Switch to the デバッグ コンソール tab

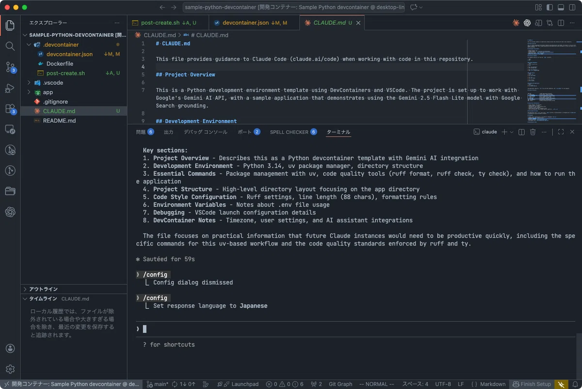coord(205,132)
